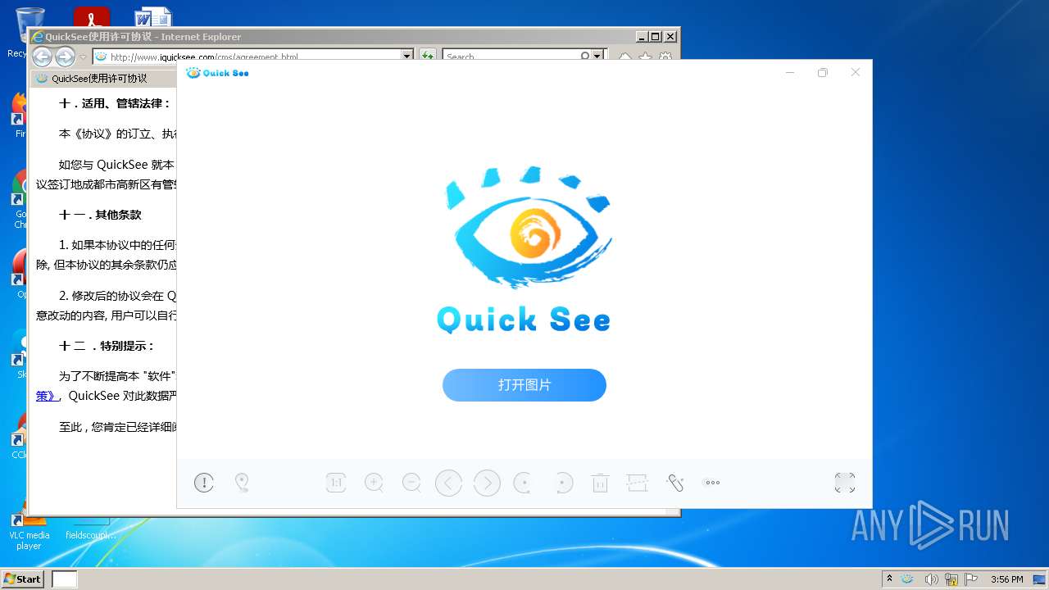Close the QuickSee viewer window

[856, 73]
